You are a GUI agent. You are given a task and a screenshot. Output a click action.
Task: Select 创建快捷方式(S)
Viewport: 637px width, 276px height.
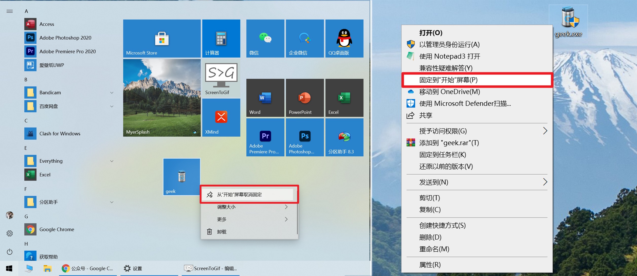pos(477,225)
